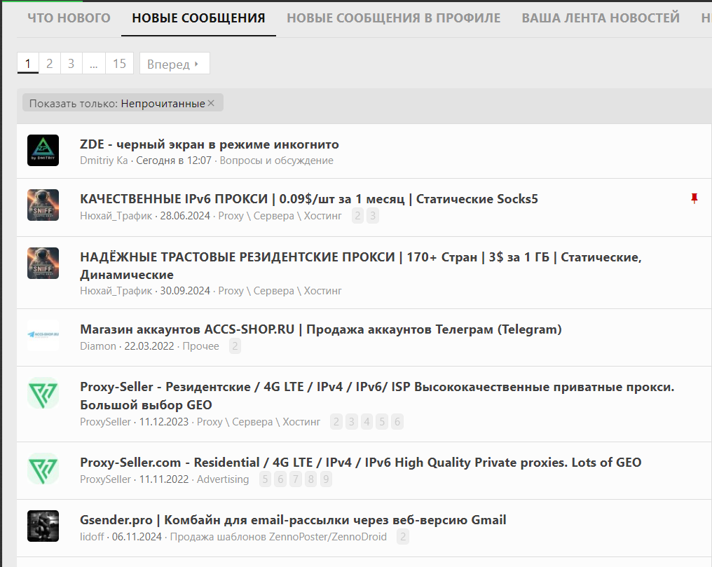Remove the Непрочитанные filter with the X
Viewport: 712px width, 567px height.
pos(211,103)
